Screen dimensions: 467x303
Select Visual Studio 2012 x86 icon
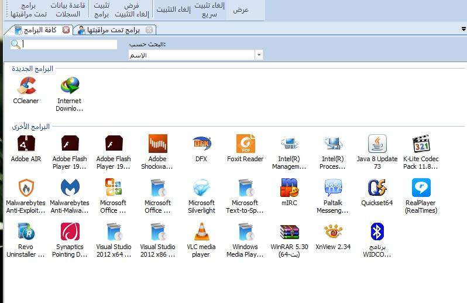(x=157, y=231)
